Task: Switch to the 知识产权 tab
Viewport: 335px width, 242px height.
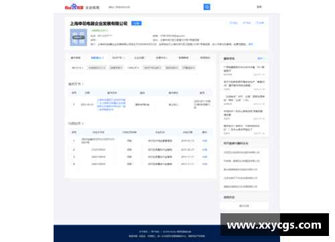Action: tap(119, 57)
